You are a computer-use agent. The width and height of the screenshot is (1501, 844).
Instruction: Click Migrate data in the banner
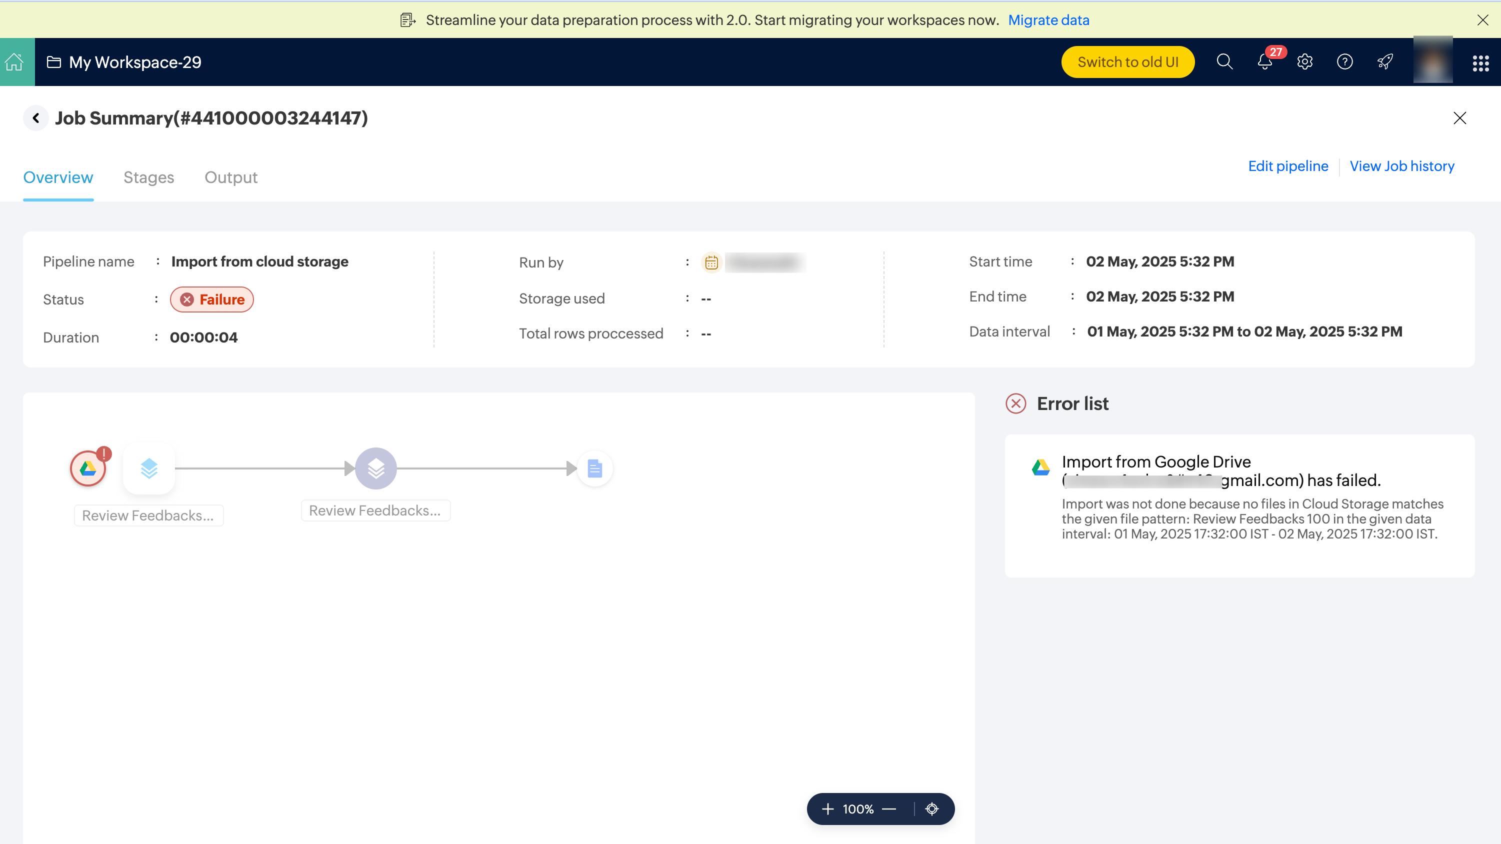pos(1048,20)
